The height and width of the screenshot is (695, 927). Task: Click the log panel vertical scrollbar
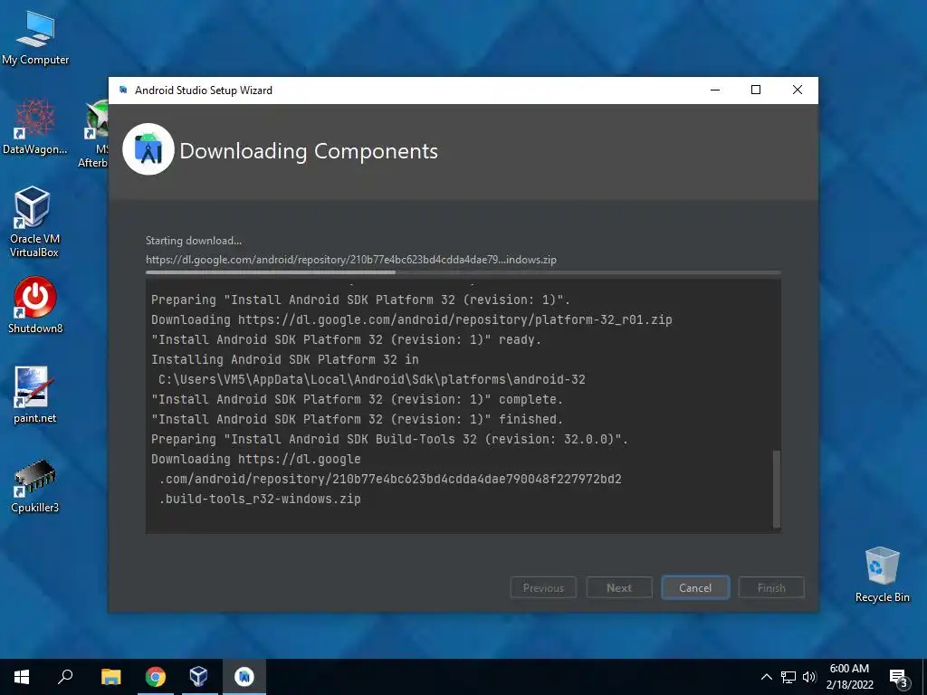(777, 490)
